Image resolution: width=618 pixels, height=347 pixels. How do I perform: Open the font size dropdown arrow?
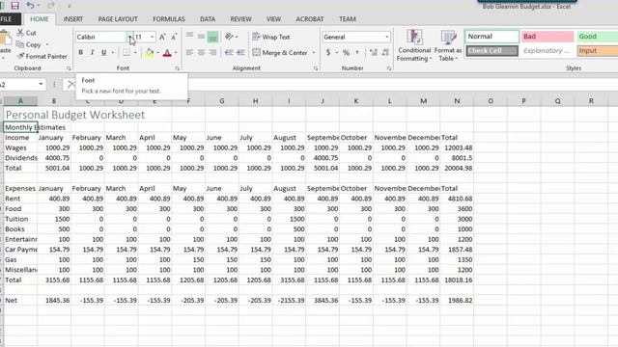[x=153, y=37]
